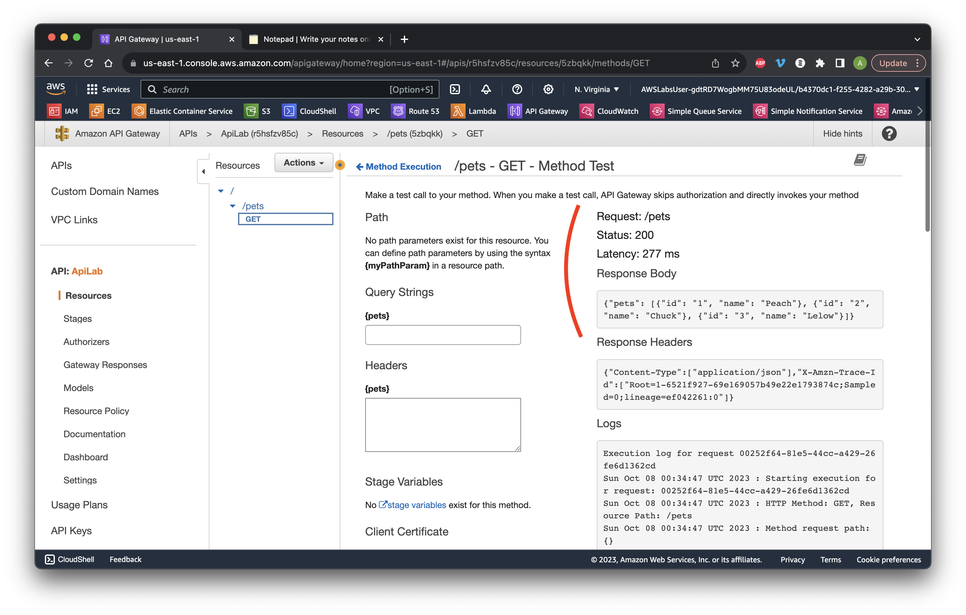The width and height of the screenshot is (966, 615).
Task: Focus the AWS console Search box
Action: (289, 89)
